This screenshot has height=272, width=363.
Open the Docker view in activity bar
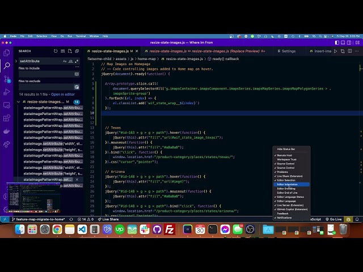(7, 131)
